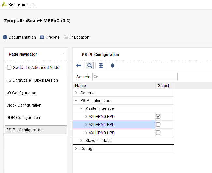Screen dimensions: 212x173
Task: Click the Presets gear icon
Action: pyautogui.click(x=42, y=37)
